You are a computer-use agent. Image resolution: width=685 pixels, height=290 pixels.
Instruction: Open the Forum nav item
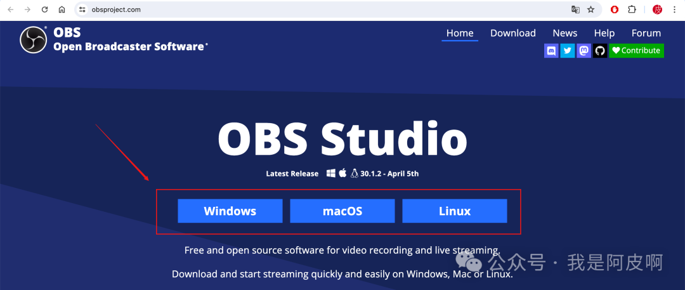coord(646,33)
